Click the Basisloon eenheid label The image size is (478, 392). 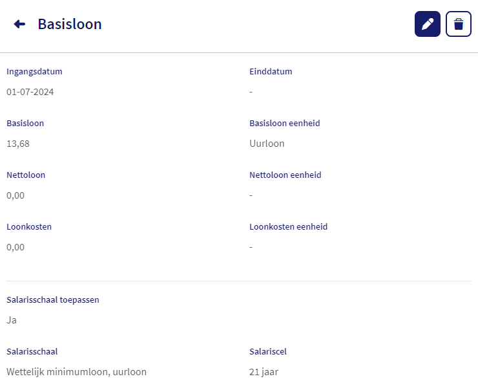click(x=285, y=124)
